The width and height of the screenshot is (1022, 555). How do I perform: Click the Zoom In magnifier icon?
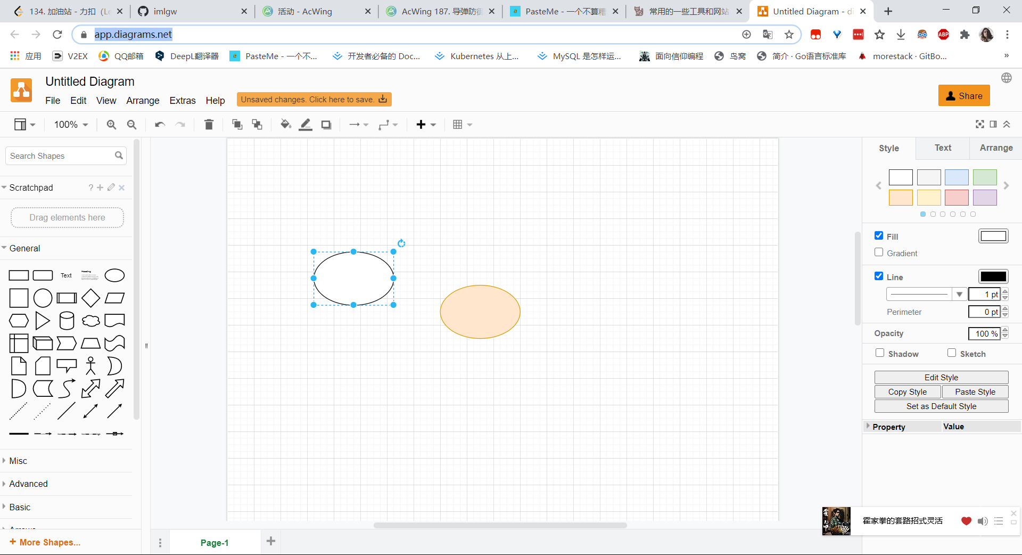[111, 125]
